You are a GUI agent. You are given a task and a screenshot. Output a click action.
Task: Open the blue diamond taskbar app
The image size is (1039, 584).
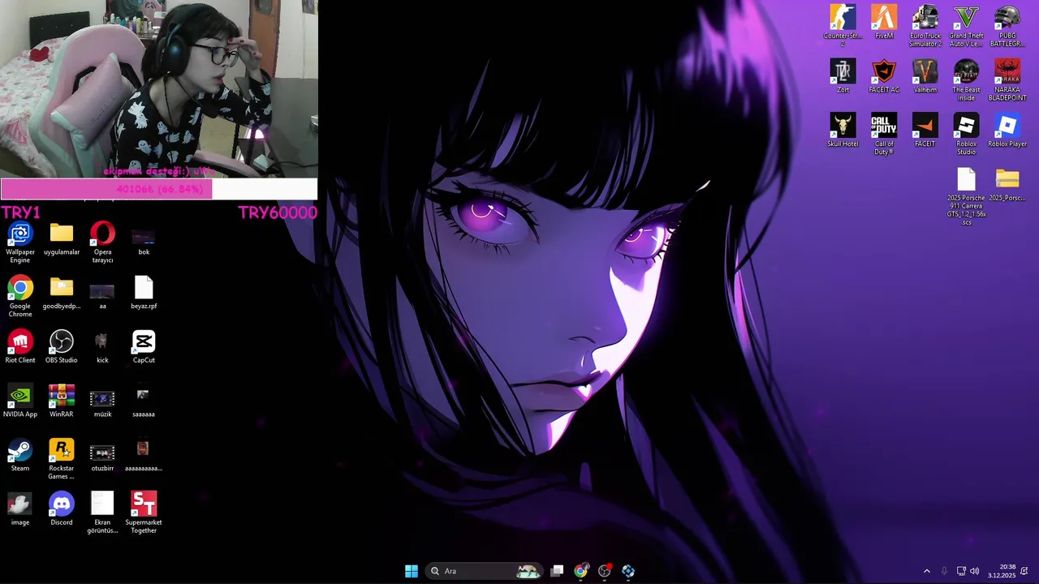[x=628, y=571]
